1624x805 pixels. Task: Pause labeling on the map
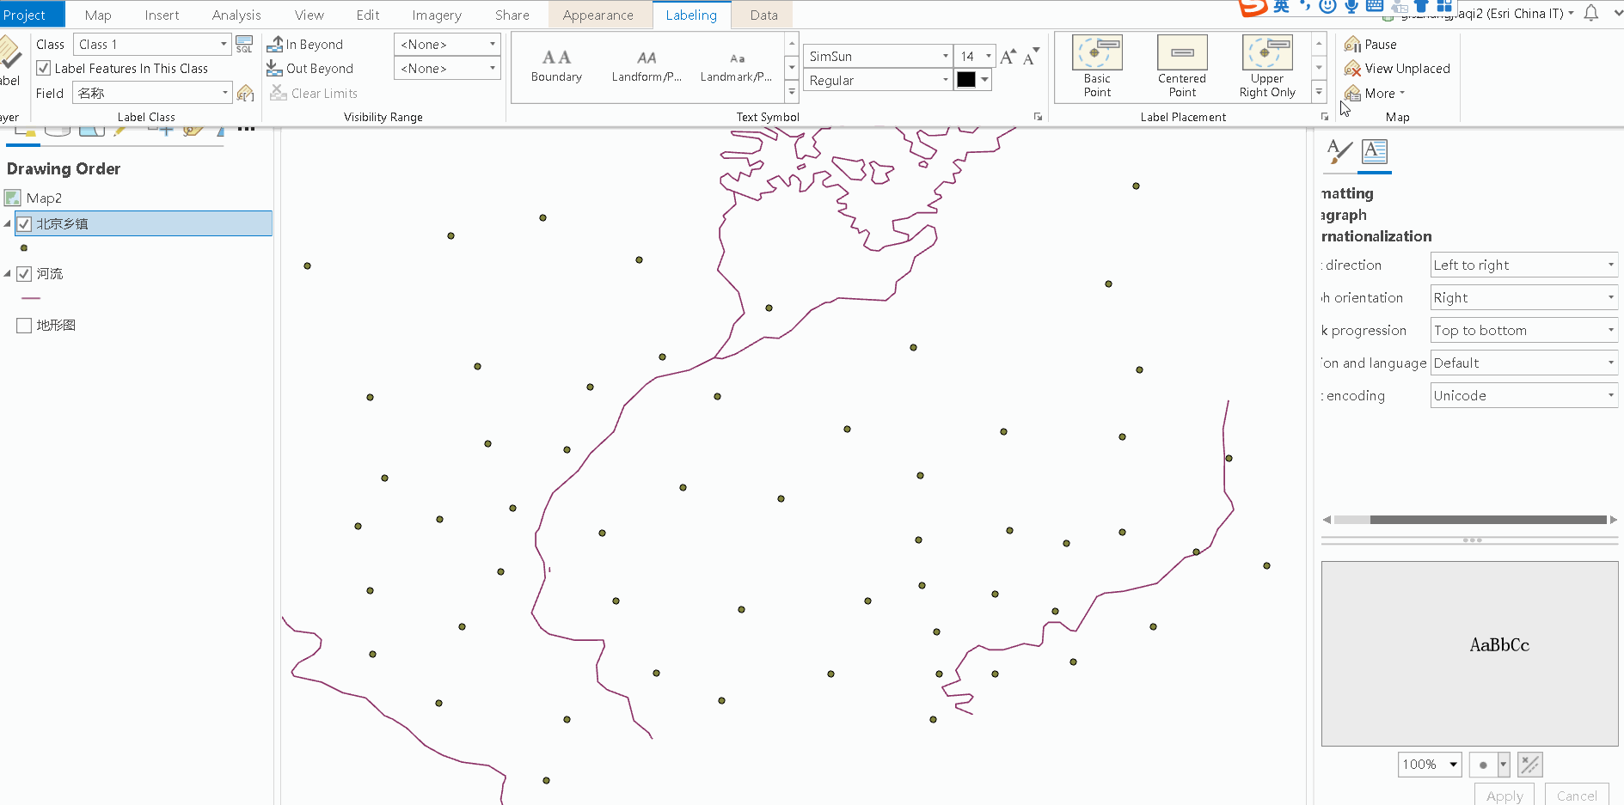1376,44
